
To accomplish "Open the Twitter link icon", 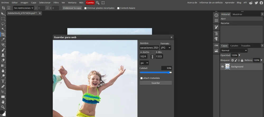I will coord(256,3).
